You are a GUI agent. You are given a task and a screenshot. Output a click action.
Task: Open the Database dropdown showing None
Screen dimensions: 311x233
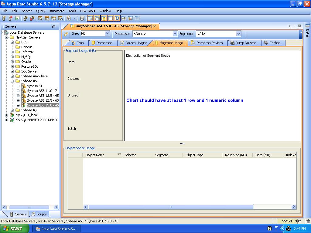pyautogui.click(x=175, y=34)
